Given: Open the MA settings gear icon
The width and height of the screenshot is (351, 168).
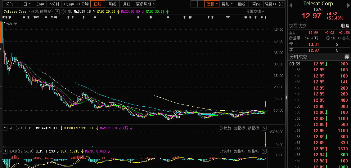Looking at the screenshot, I should click(x=64, y=12).
